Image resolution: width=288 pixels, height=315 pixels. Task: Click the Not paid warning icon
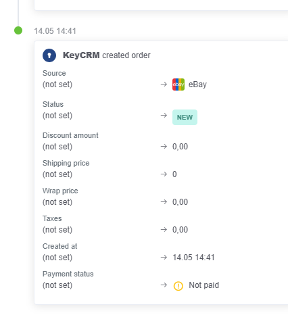coord(178,286)
